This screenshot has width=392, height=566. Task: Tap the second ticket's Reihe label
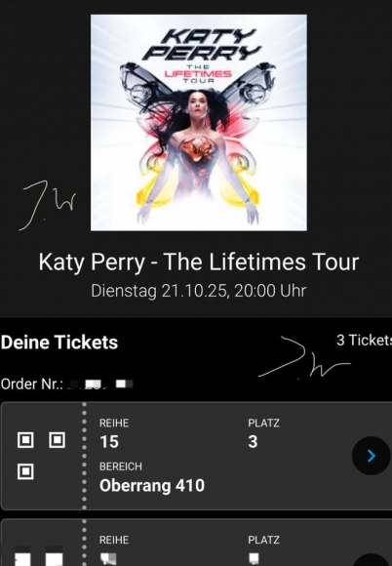click(x=114, y=540)
